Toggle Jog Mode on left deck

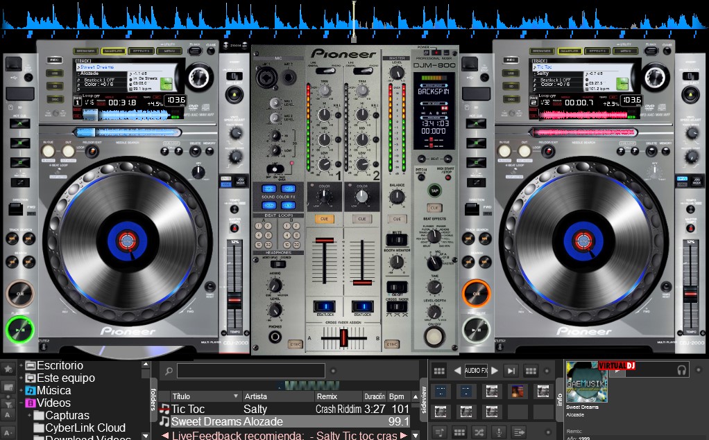(241, 182)
